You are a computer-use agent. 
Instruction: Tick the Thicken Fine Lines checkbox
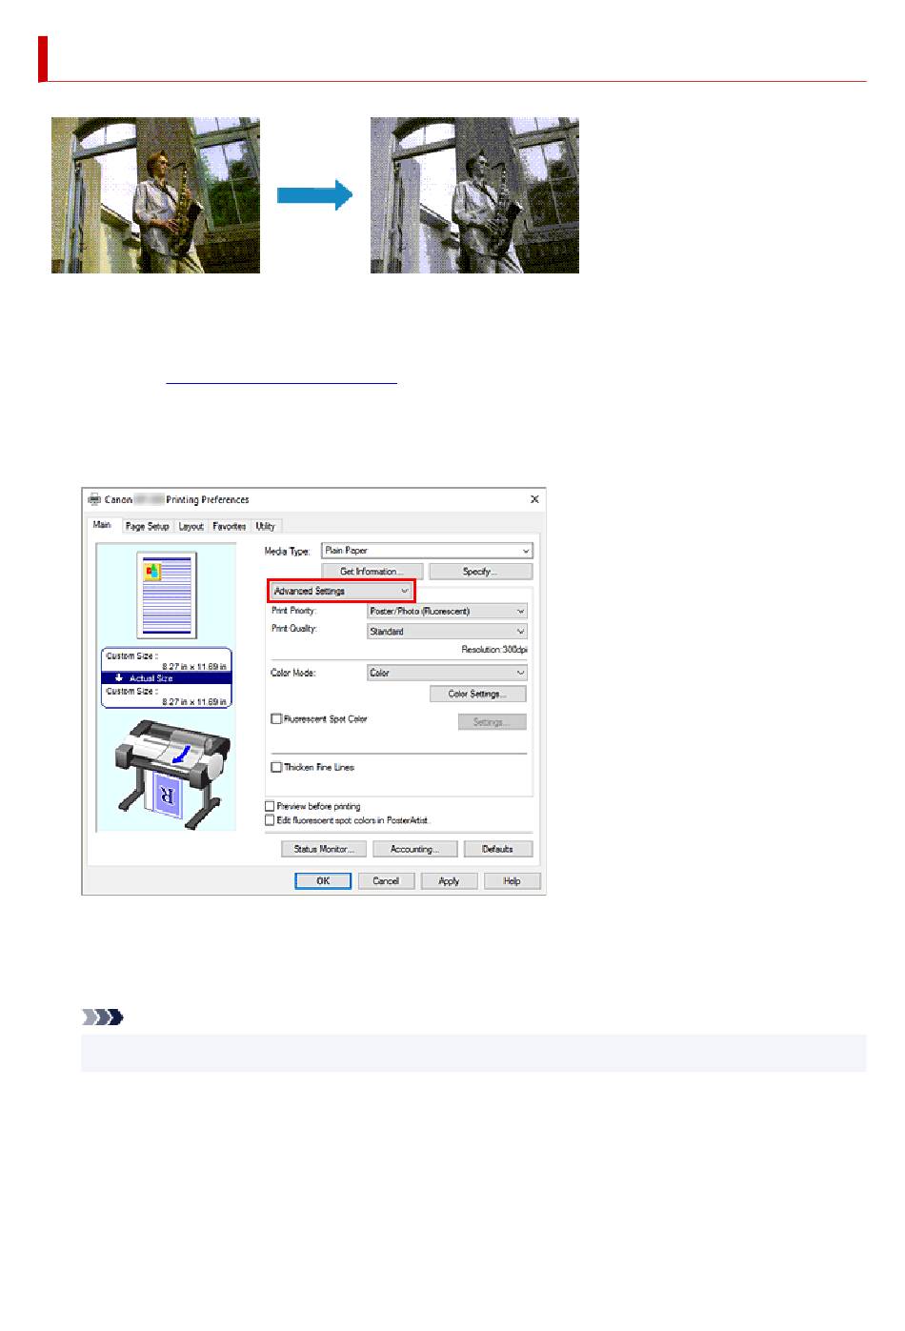coord(276,767)
